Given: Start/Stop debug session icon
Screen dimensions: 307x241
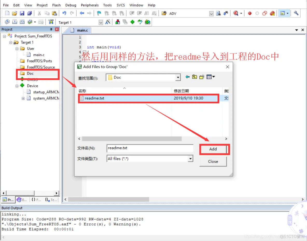Looking at the screenshot, I should click(x=236, y=13).
